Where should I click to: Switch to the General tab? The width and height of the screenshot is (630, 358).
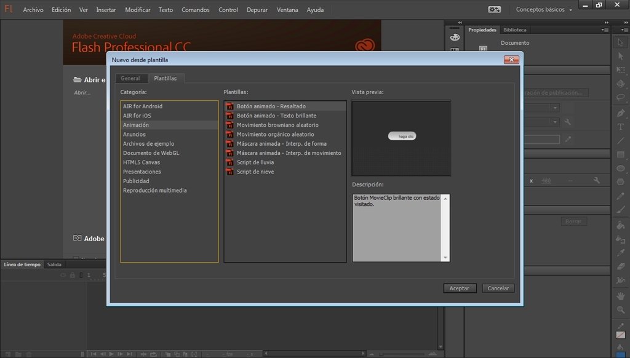point(130,78)
